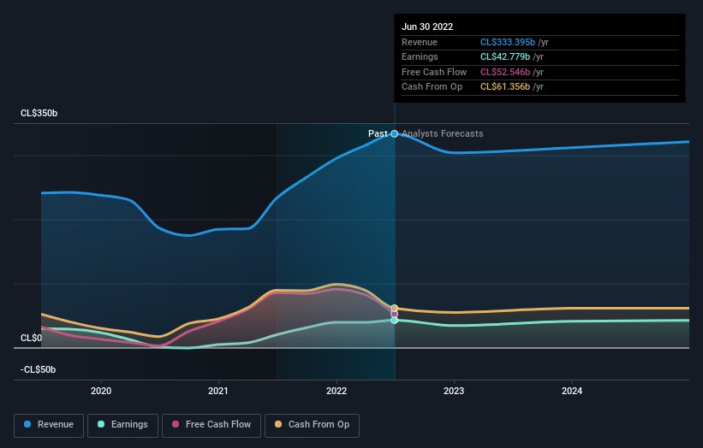Toggle the Revenue legend button

coord(49,425)
